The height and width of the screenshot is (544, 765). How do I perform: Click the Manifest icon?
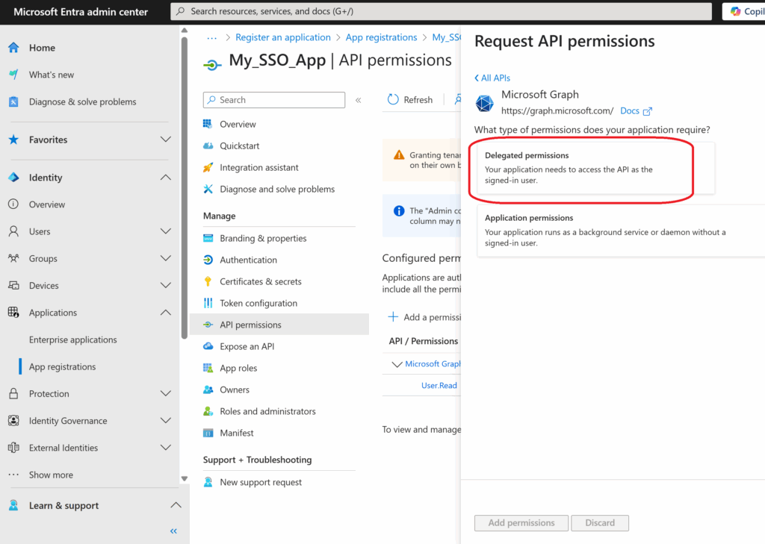208,433
